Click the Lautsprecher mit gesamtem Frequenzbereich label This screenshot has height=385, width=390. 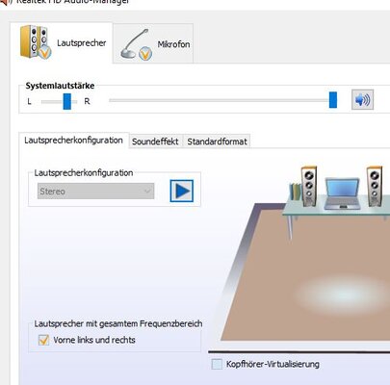pyautogui.click(x=118, y=323)
